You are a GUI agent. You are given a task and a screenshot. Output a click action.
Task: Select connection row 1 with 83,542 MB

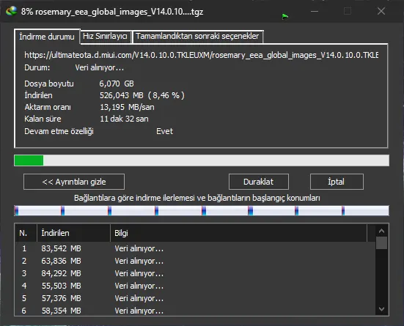pos(195,248)
